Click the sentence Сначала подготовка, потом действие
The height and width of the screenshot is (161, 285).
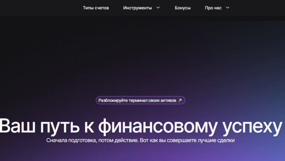92,141
